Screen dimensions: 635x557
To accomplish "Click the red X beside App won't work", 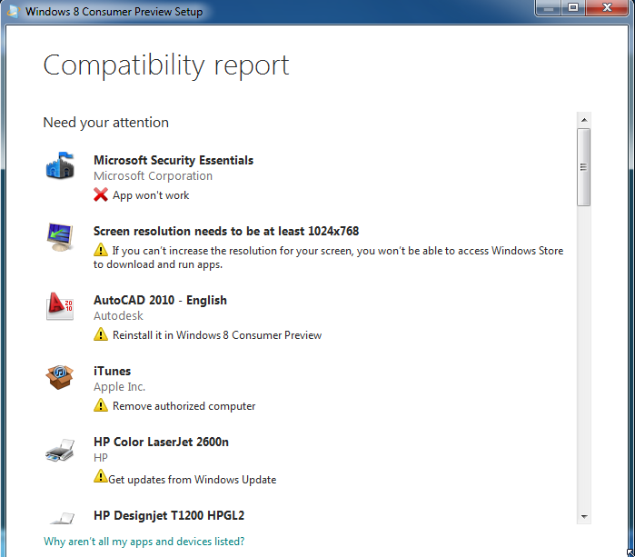I will (101, 195).
